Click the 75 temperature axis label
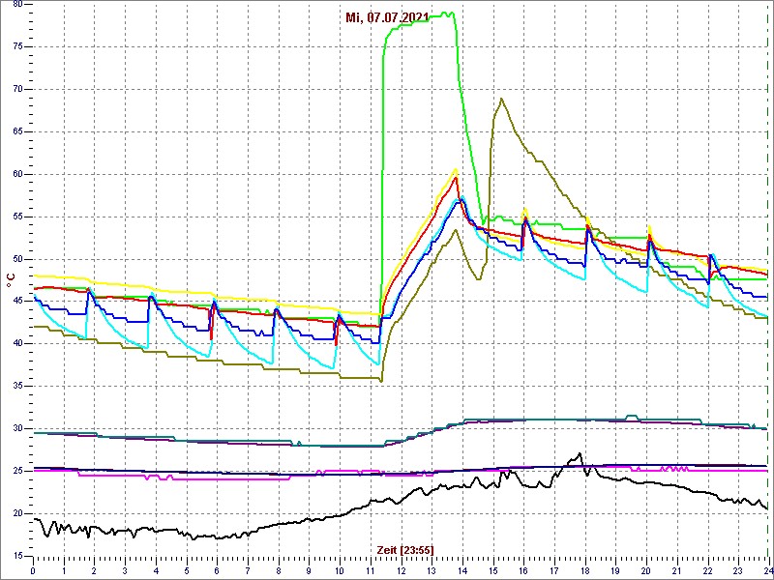The height and width of the screenshot is (580, 774). click(x=17, y=46)
